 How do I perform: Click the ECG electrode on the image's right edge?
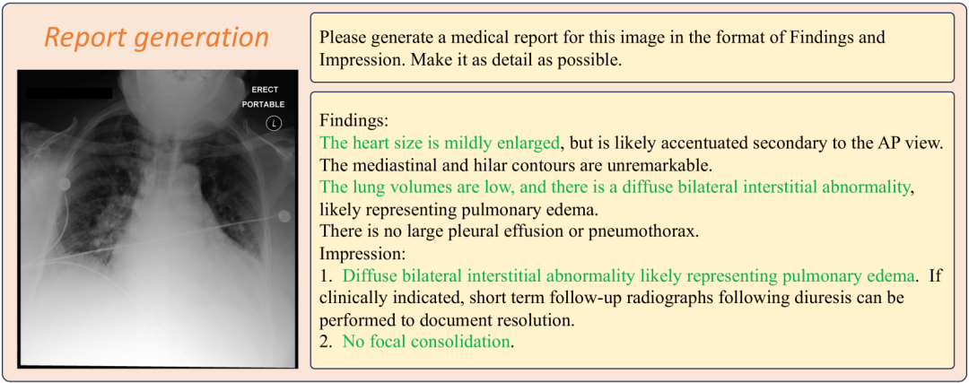284,215
